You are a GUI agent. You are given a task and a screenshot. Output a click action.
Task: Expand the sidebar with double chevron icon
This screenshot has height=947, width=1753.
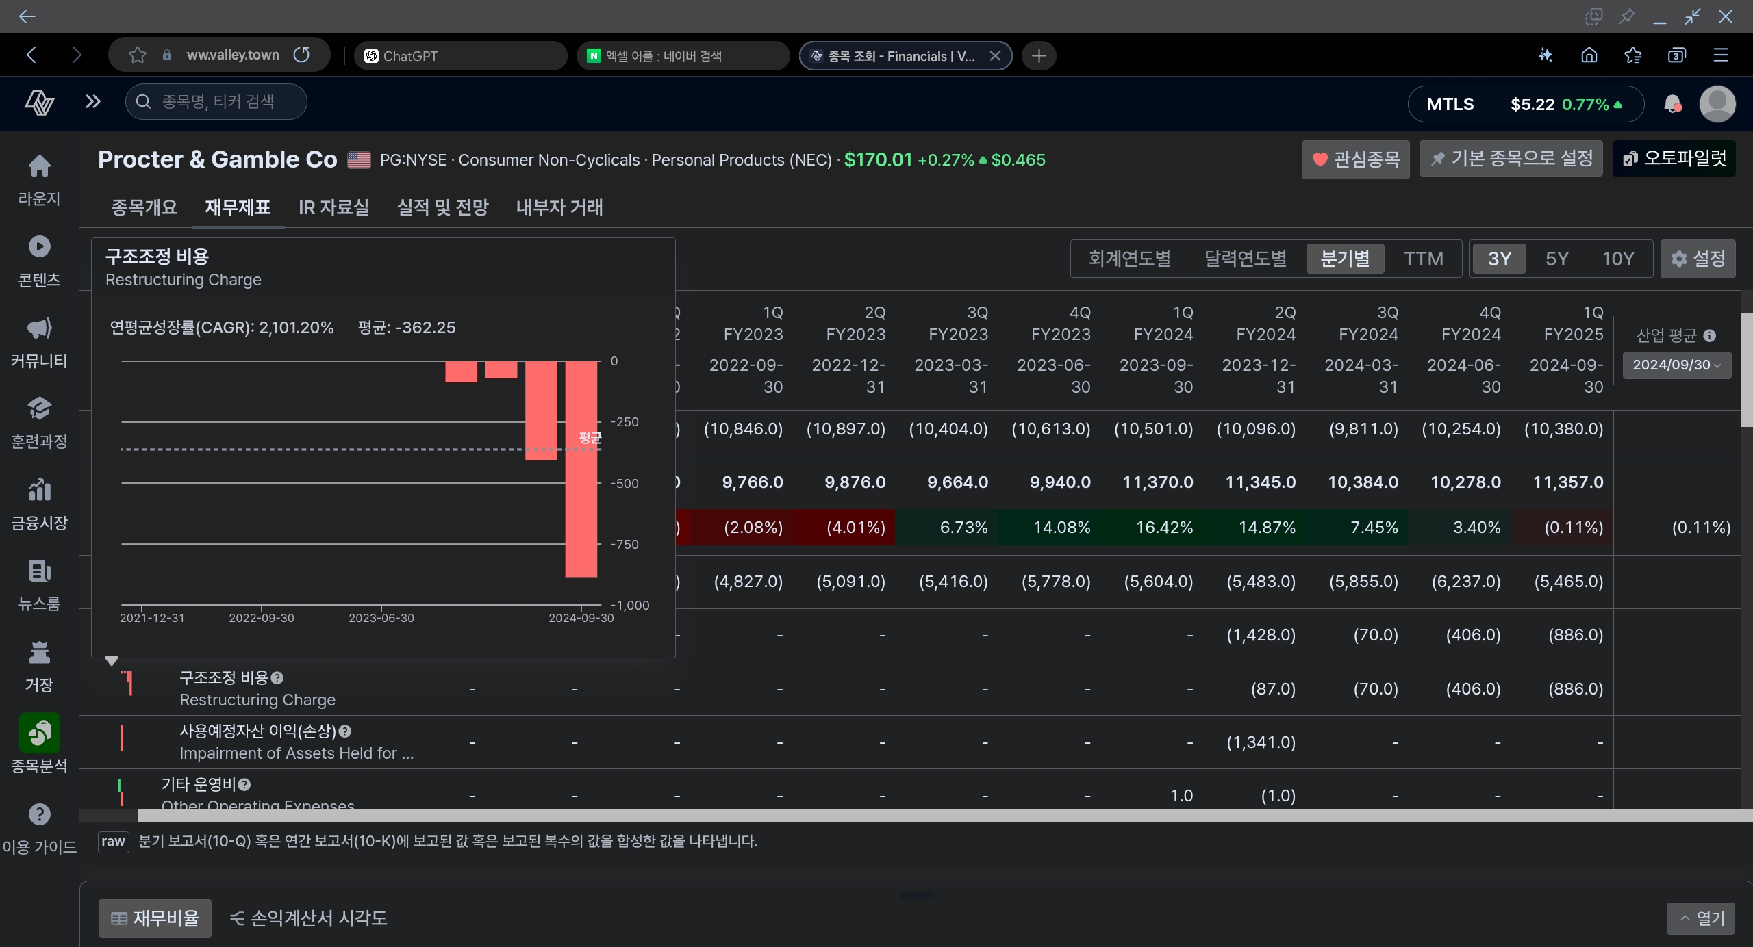[x=92, y=102]
